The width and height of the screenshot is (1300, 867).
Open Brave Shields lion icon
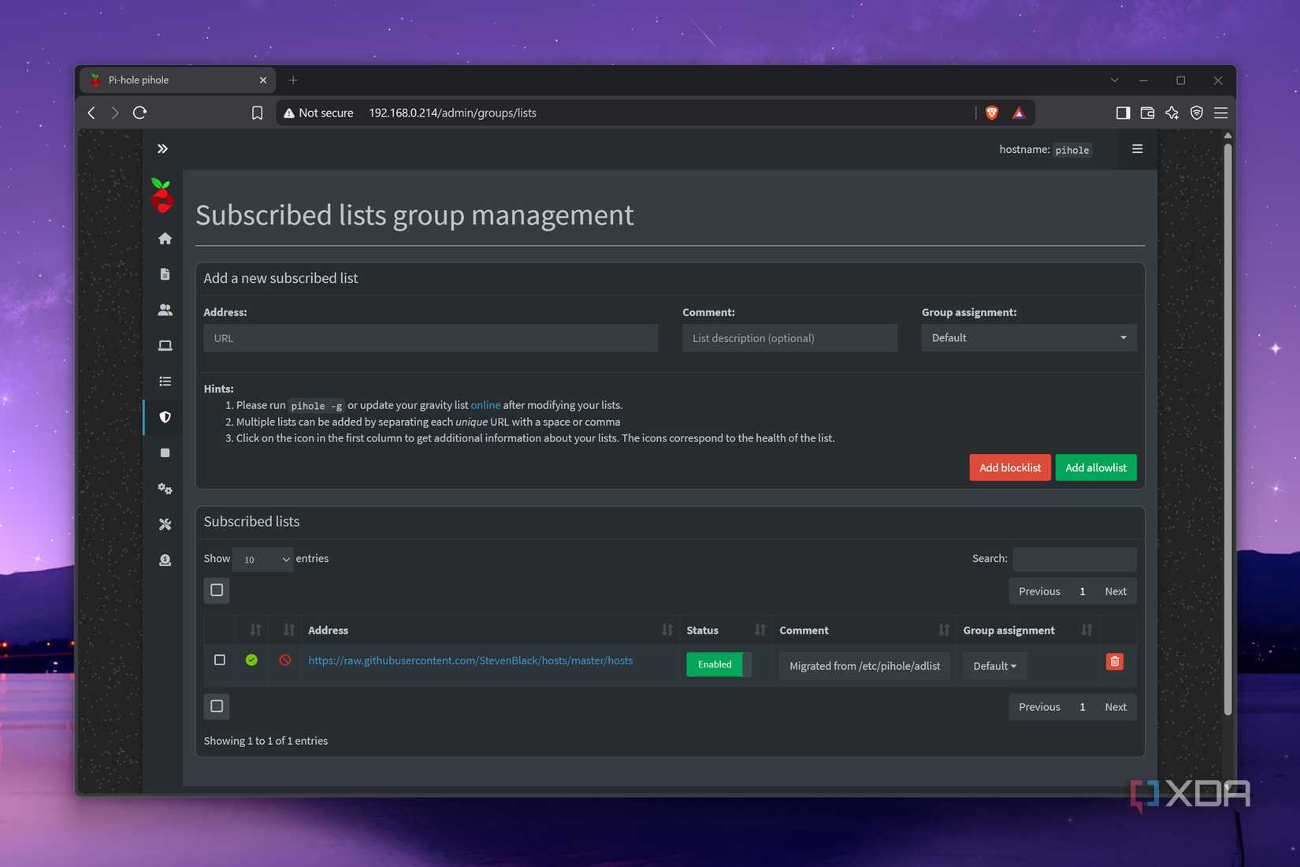pyautogui.click(x=992, y=113)
